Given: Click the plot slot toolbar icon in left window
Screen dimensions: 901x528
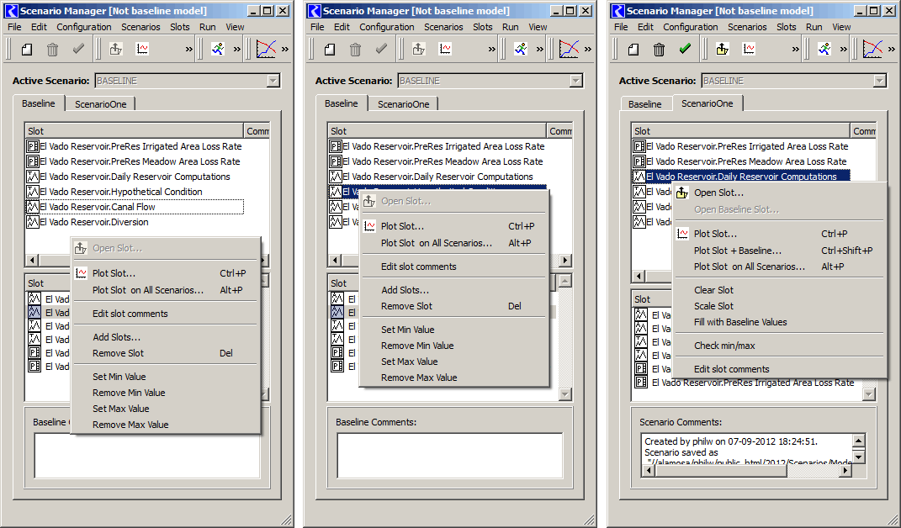Looking at the screenshot, I should pyautogui.click(x=142, y=50).
